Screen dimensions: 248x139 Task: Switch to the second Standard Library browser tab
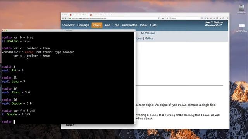[x=100, y=15]
